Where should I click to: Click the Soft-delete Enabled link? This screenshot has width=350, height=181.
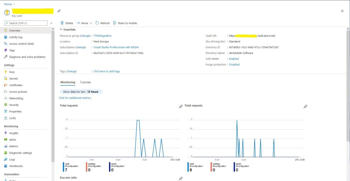click(234, 59)
